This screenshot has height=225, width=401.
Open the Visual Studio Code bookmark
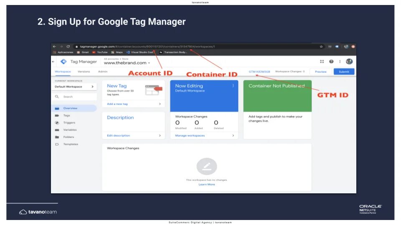(x=140, y=52)
